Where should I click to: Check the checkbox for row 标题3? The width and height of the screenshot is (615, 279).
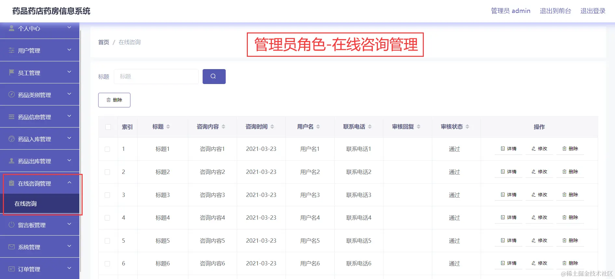pos(107,195)
